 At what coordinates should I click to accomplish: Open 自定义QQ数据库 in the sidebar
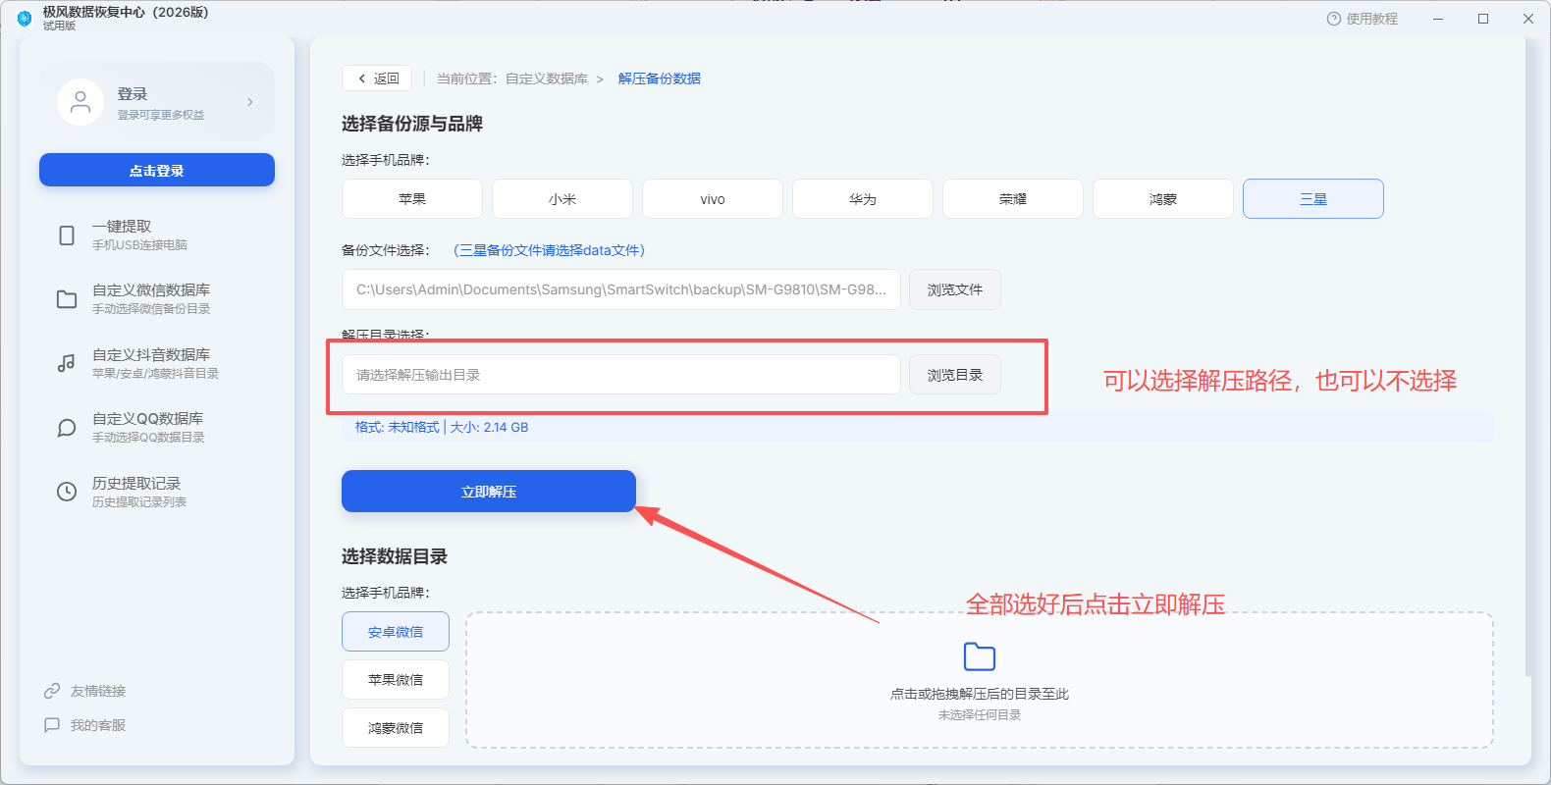[157, 428]
